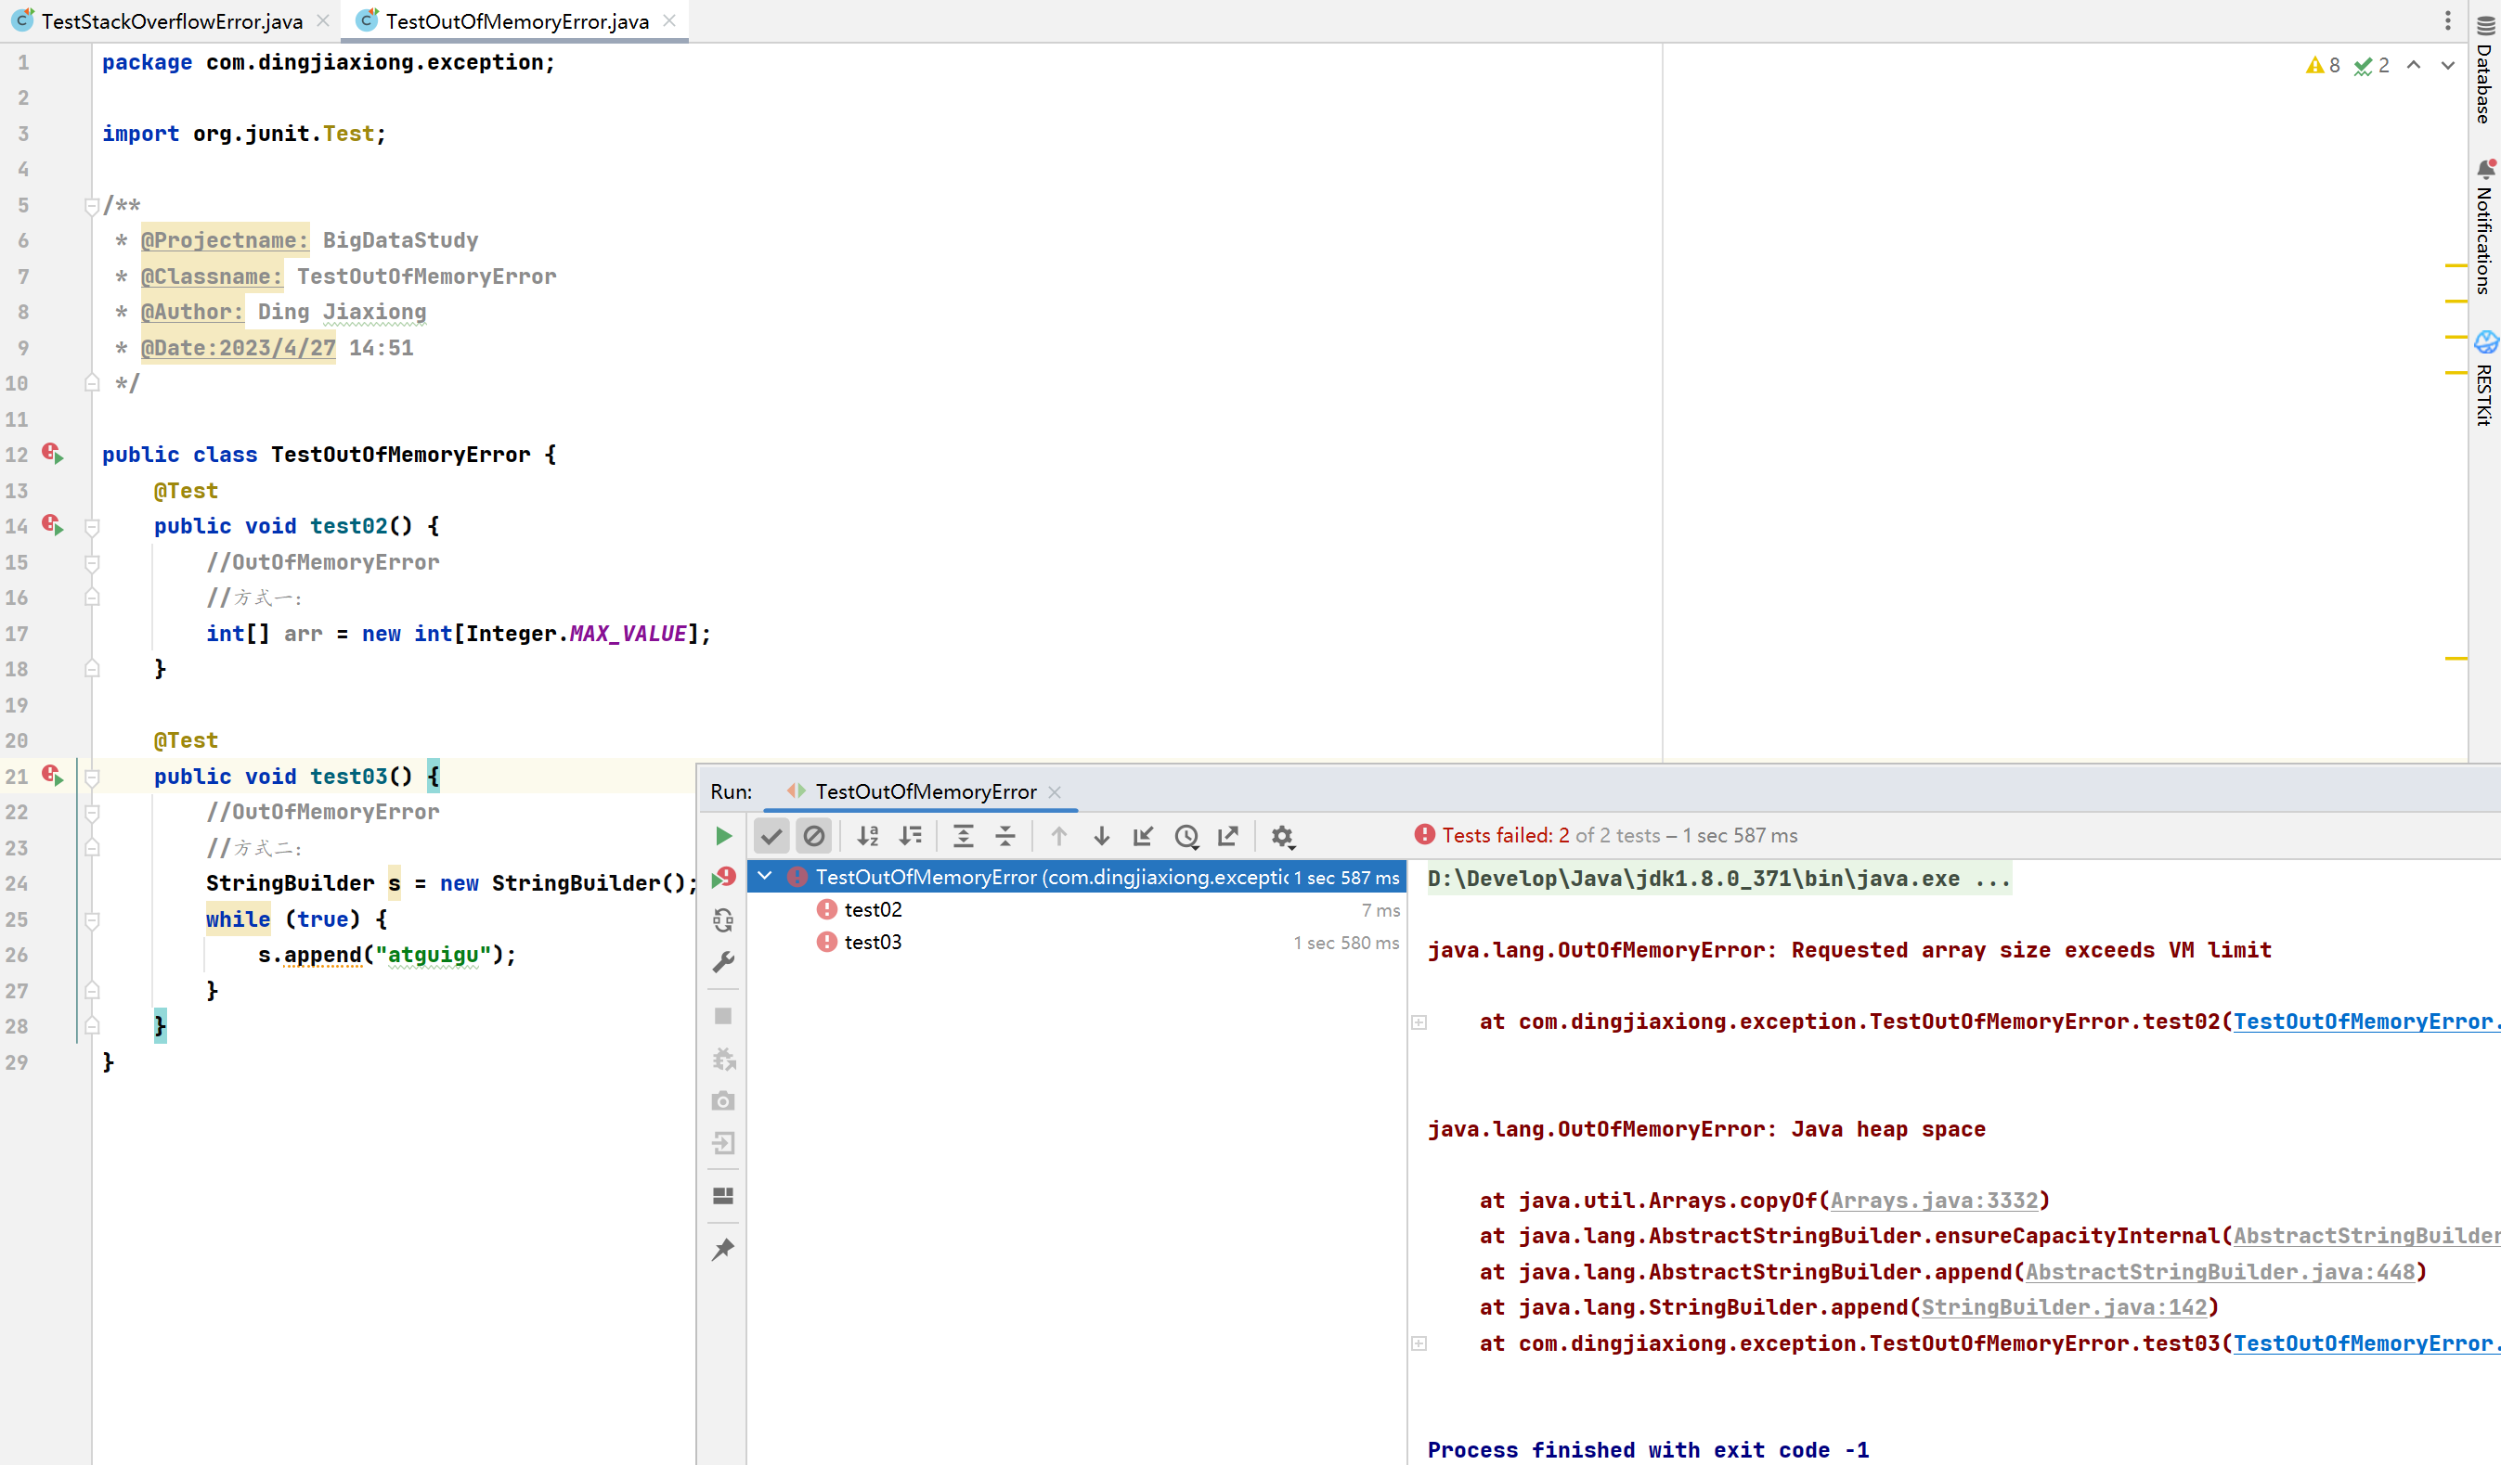The height and width of the screenshot is (1465, 2501).
Task: Close the TestStackOverflowError.java tab
Action: tap(324, 20)
